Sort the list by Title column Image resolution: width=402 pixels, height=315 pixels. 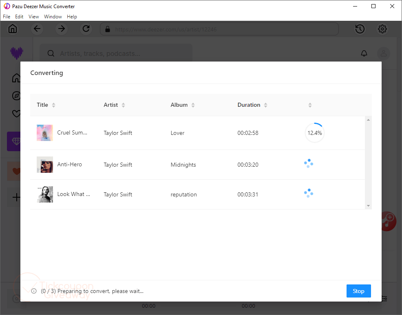53,105
